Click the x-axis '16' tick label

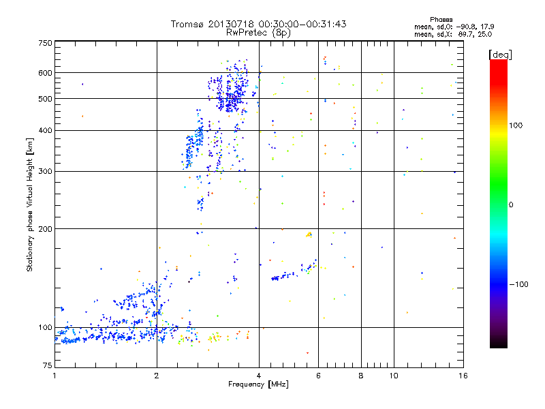coord(463,376)
